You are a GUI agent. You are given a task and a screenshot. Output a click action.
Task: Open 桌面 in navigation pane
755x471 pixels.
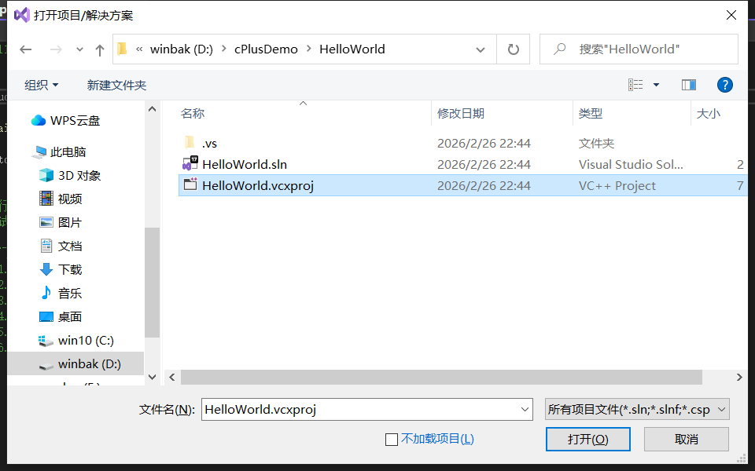point(70,316)
